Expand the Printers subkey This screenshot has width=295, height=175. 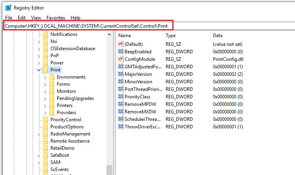(45, 106)
